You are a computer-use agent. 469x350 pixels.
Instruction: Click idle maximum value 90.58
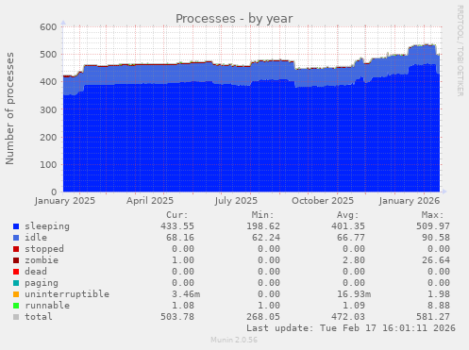436,238
